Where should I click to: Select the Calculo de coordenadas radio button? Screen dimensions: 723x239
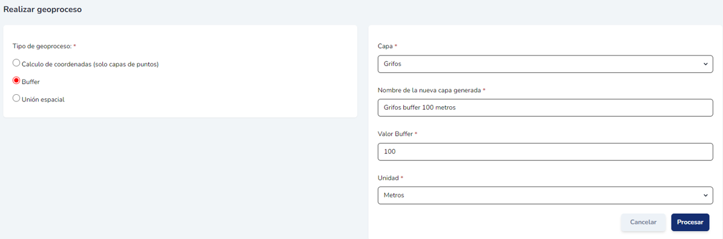click(16, 63)
